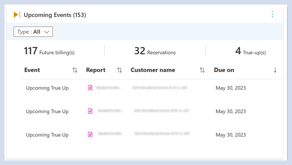
Task: Click the Customer name column header
Action: tap(153, 70)
